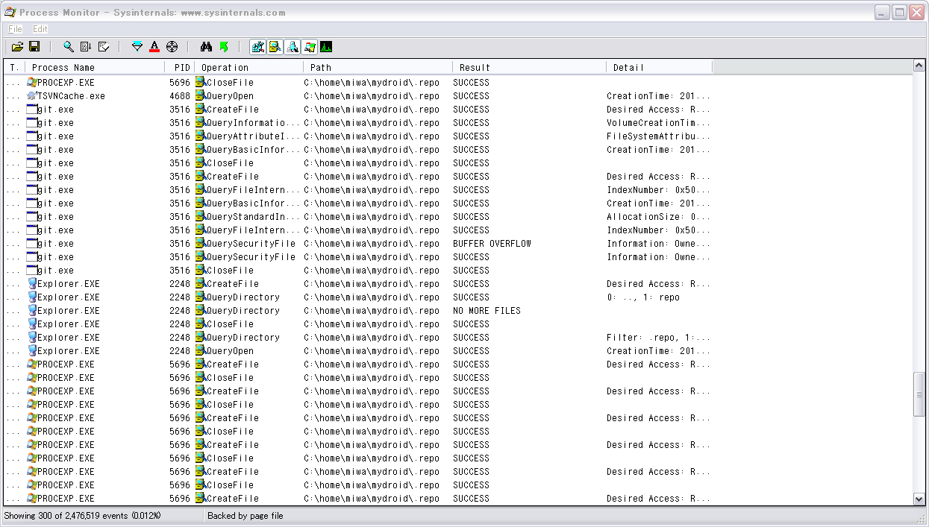Screen dimensions: 929x527
Task: Click the Path column header
Action: (x=378, y=67)
